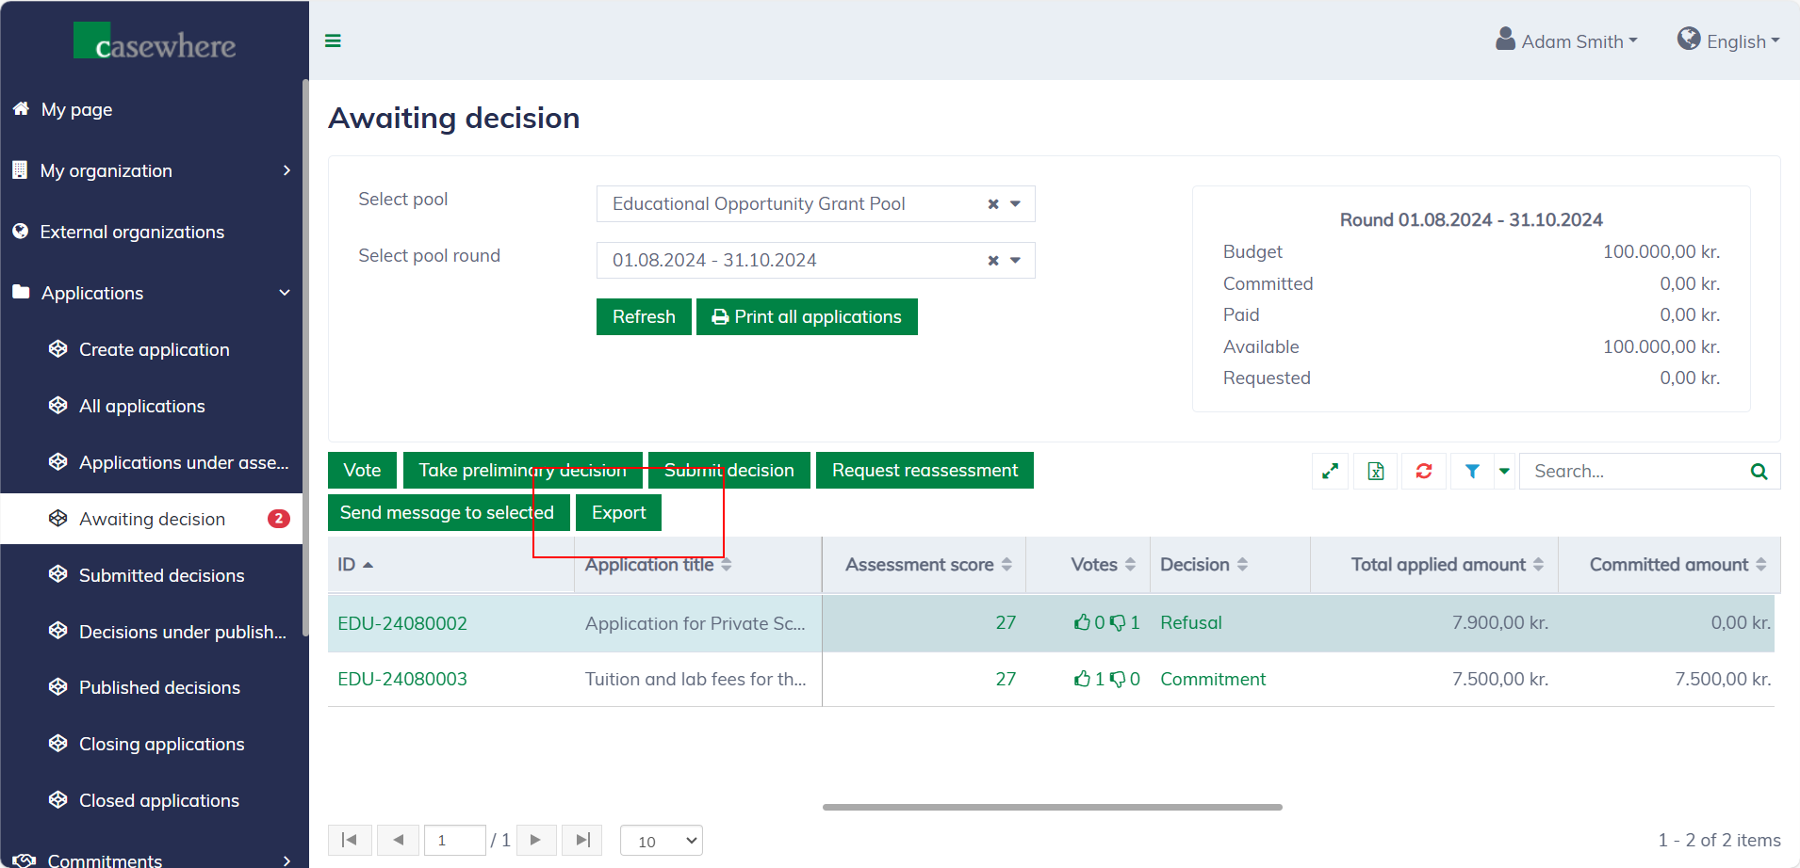
Task: Go to the next page arrow
Action: (x=535, y=840)
